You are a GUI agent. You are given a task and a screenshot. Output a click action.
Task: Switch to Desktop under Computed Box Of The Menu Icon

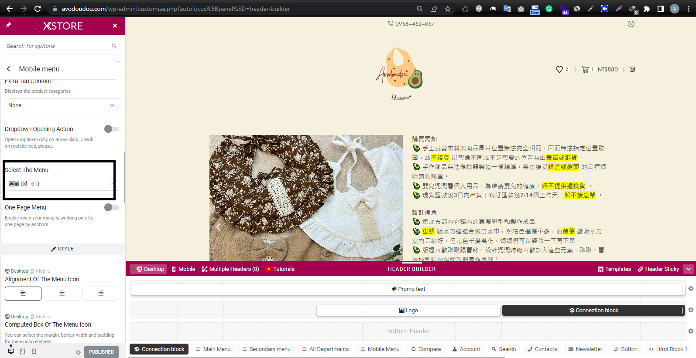tap(17, 317)
